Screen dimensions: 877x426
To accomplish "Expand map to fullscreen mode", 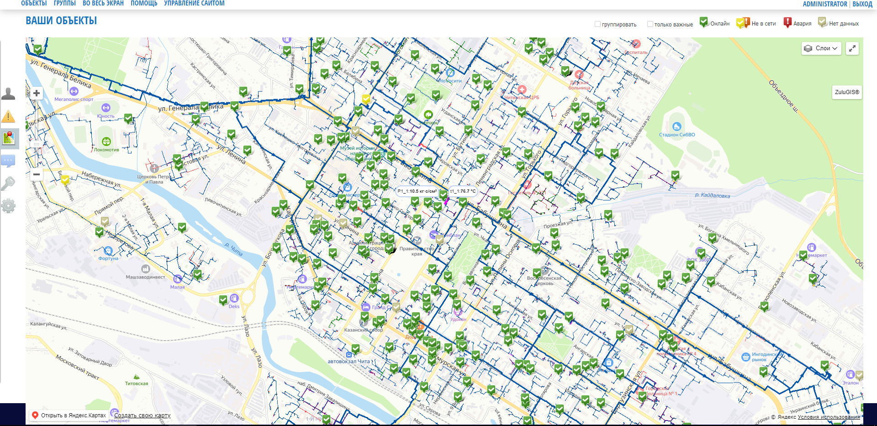I will coord(852,48).
